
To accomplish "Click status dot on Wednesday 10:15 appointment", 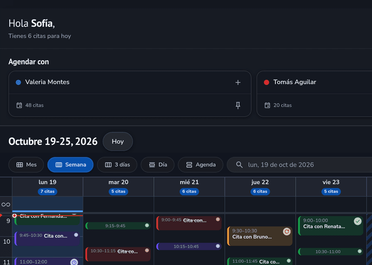I will point(218,246).
